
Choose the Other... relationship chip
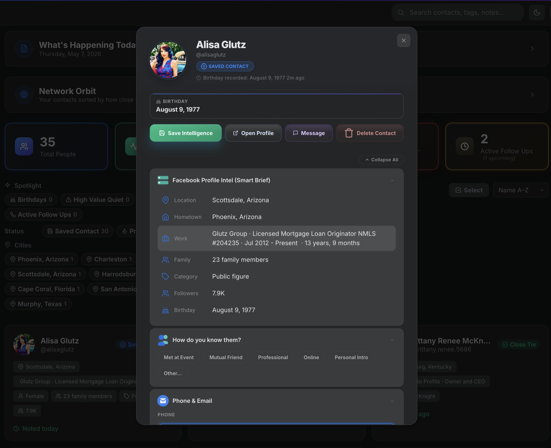click(x=173, y=373)
